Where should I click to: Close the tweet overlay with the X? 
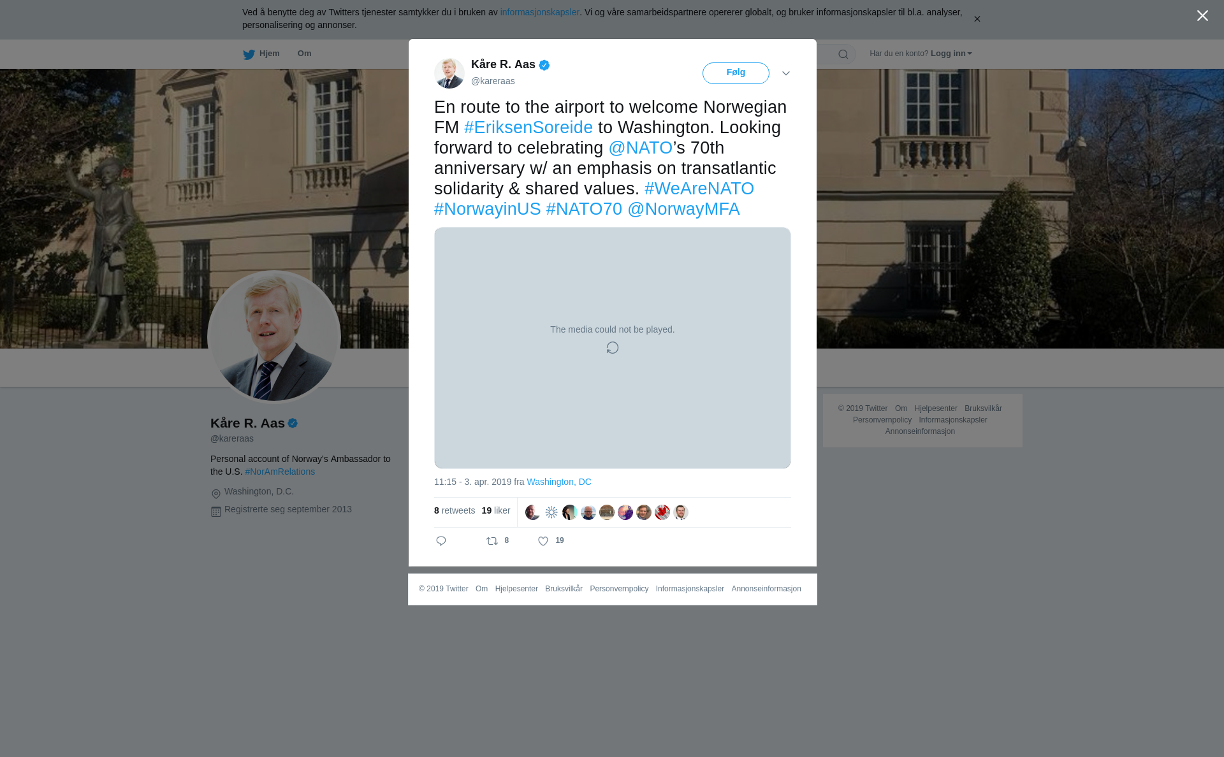pos(1202,16)
